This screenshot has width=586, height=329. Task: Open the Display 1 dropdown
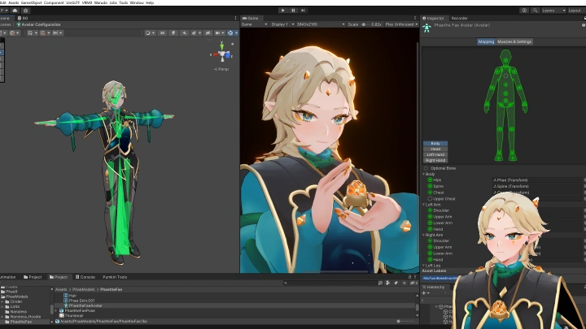point(282,24)
